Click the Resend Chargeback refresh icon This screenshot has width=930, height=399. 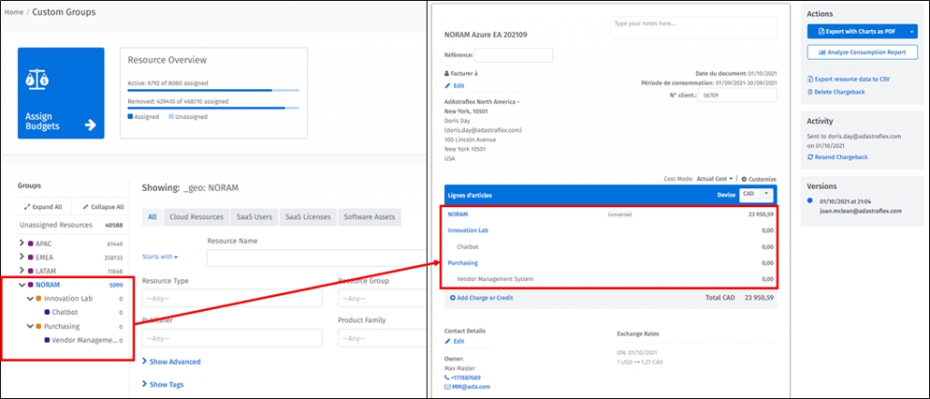tap(810, 157)
